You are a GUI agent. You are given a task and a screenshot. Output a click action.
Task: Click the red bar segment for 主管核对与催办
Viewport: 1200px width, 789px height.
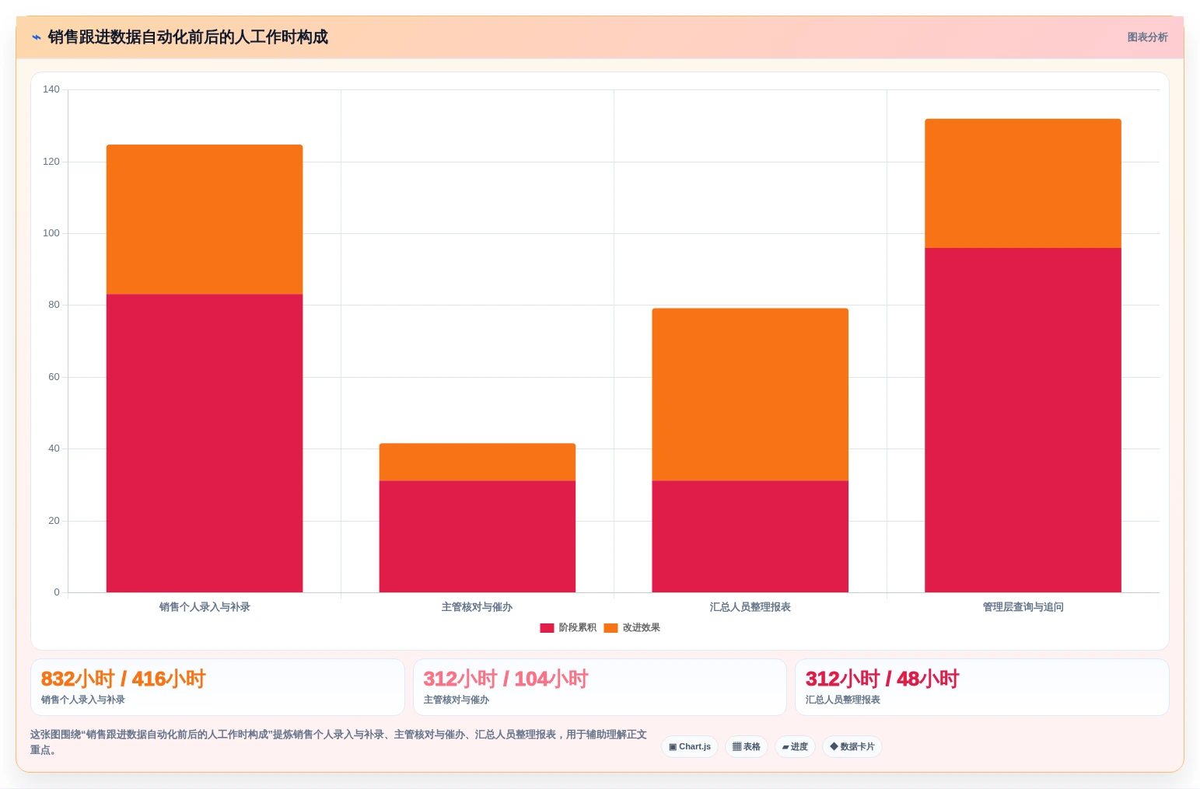tap(478, 536)
